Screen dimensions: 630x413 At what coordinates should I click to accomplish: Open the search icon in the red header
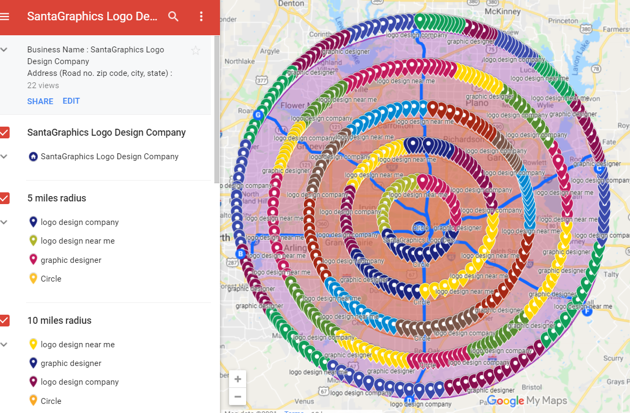(x=173, y=17)
